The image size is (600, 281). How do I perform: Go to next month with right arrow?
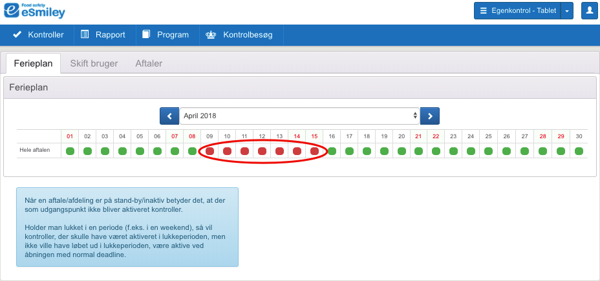point(430,116)
